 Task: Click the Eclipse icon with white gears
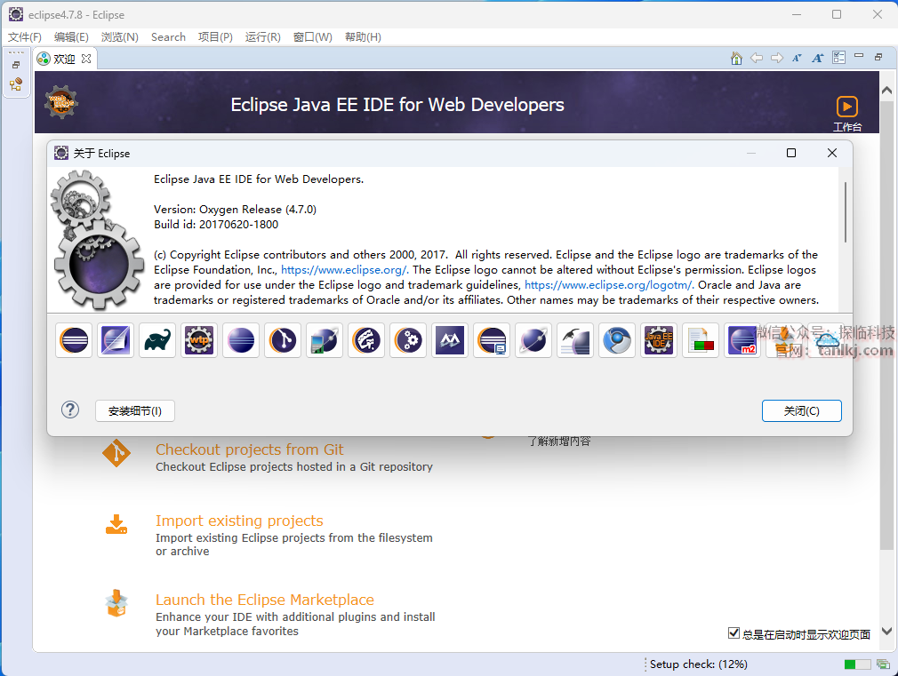[x=408, y=340]
